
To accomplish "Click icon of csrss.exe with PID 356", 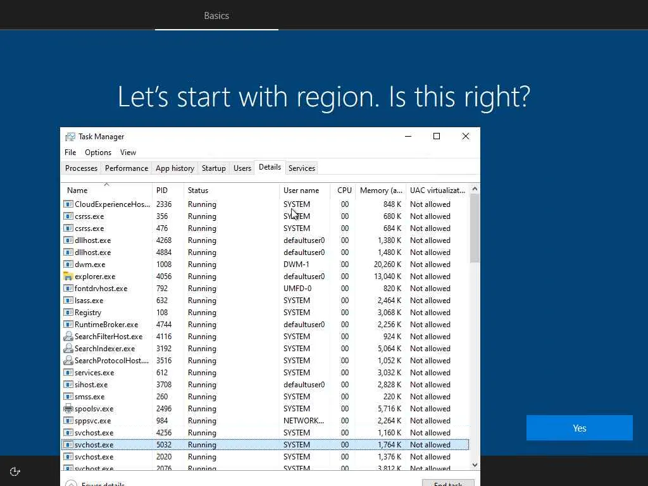I will tap(68, 216).
